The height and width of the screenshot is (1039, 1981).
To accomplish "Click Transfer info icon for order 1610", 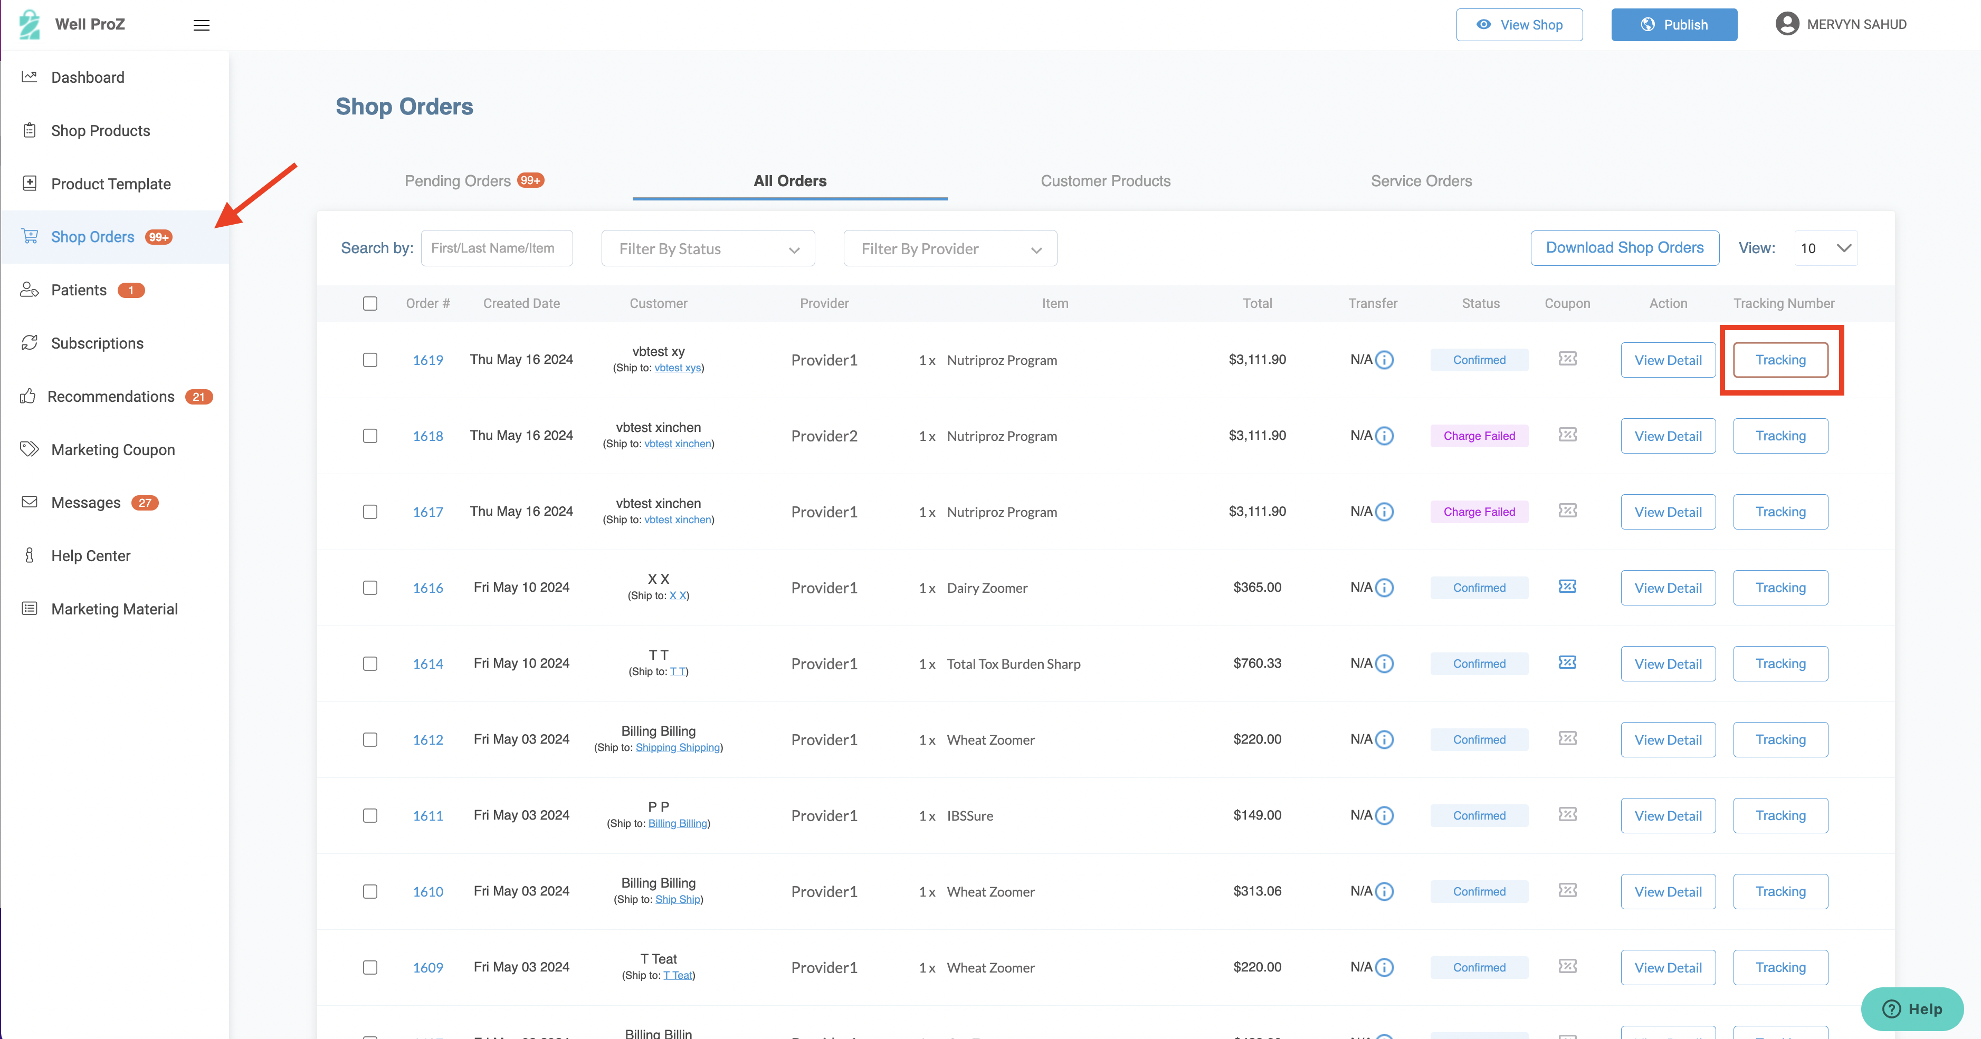I will coord(1384,891).
